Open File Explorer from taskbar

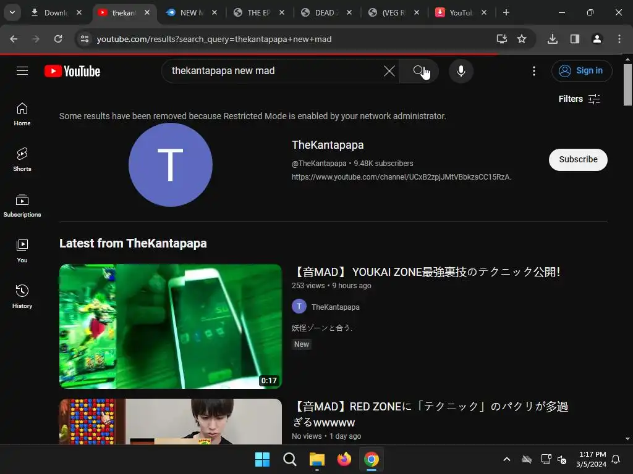coord(317,459)
